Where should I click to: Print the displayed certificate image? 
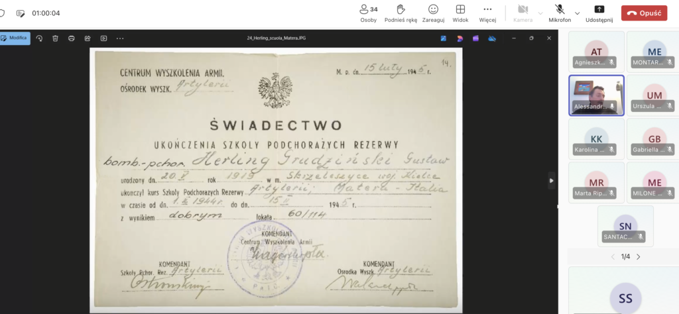tap(71, 38)
